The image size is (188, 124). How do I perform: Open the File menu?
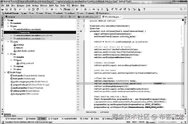pyautogui.click(x=3, y=6)
